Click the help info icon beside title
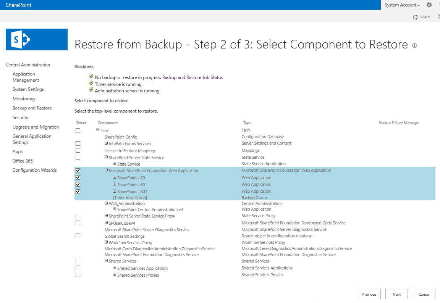The image size is (440, 303). 414,45
